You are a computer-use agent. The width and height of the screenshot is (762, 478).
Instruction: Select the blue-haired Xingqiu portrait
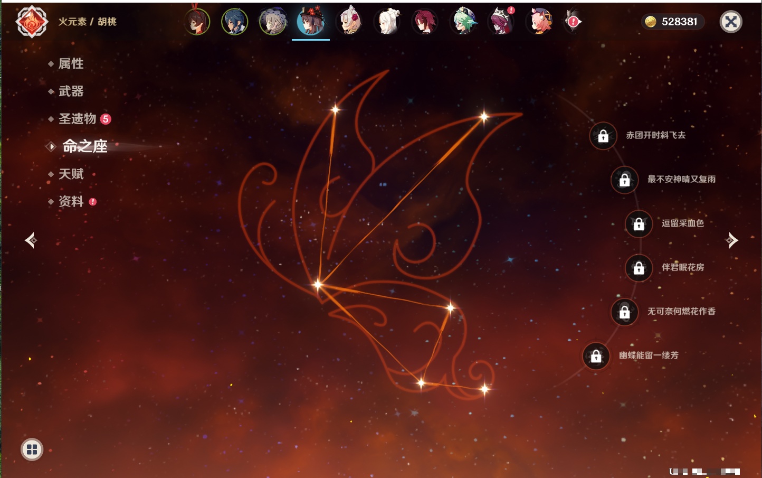tap(235, 22)
